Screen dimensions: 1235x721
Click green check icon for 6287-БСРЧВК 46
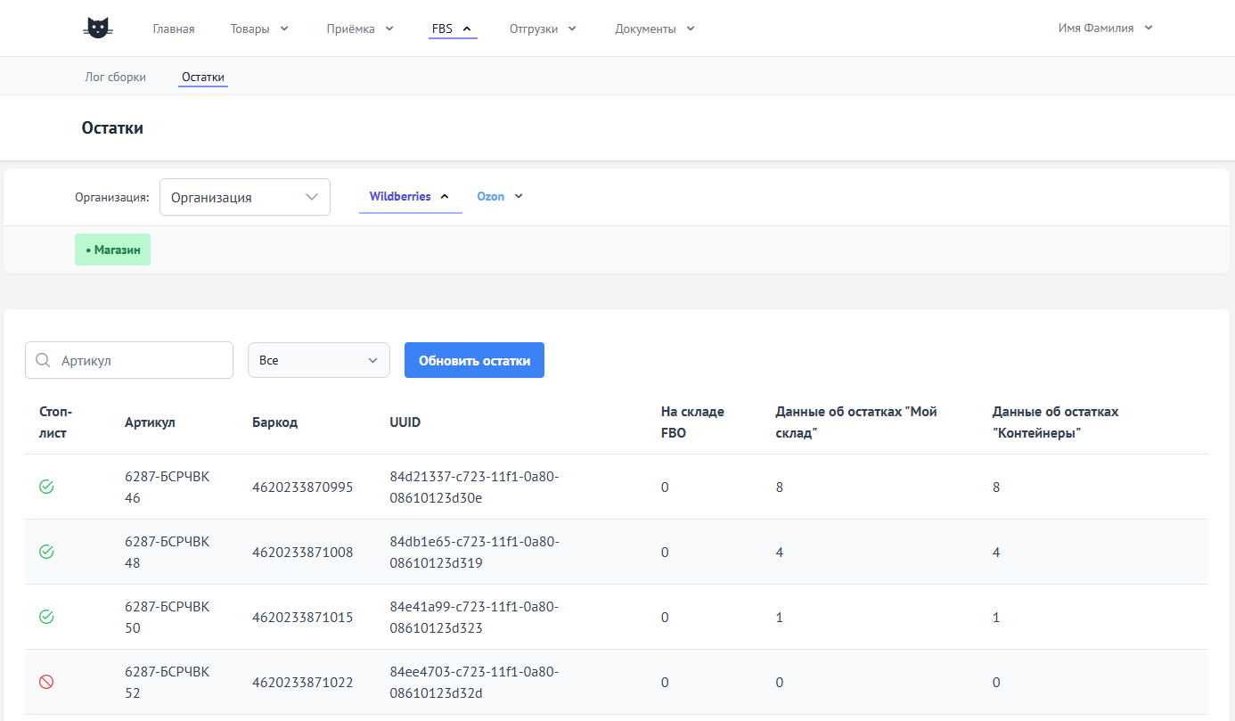(x=47, y=487)
